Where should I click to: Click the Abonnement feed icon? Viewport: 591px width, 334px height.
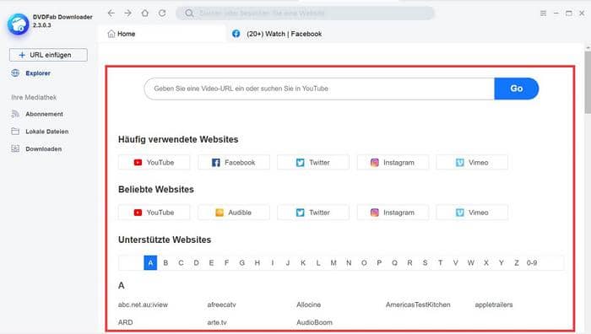pos(15,114)
